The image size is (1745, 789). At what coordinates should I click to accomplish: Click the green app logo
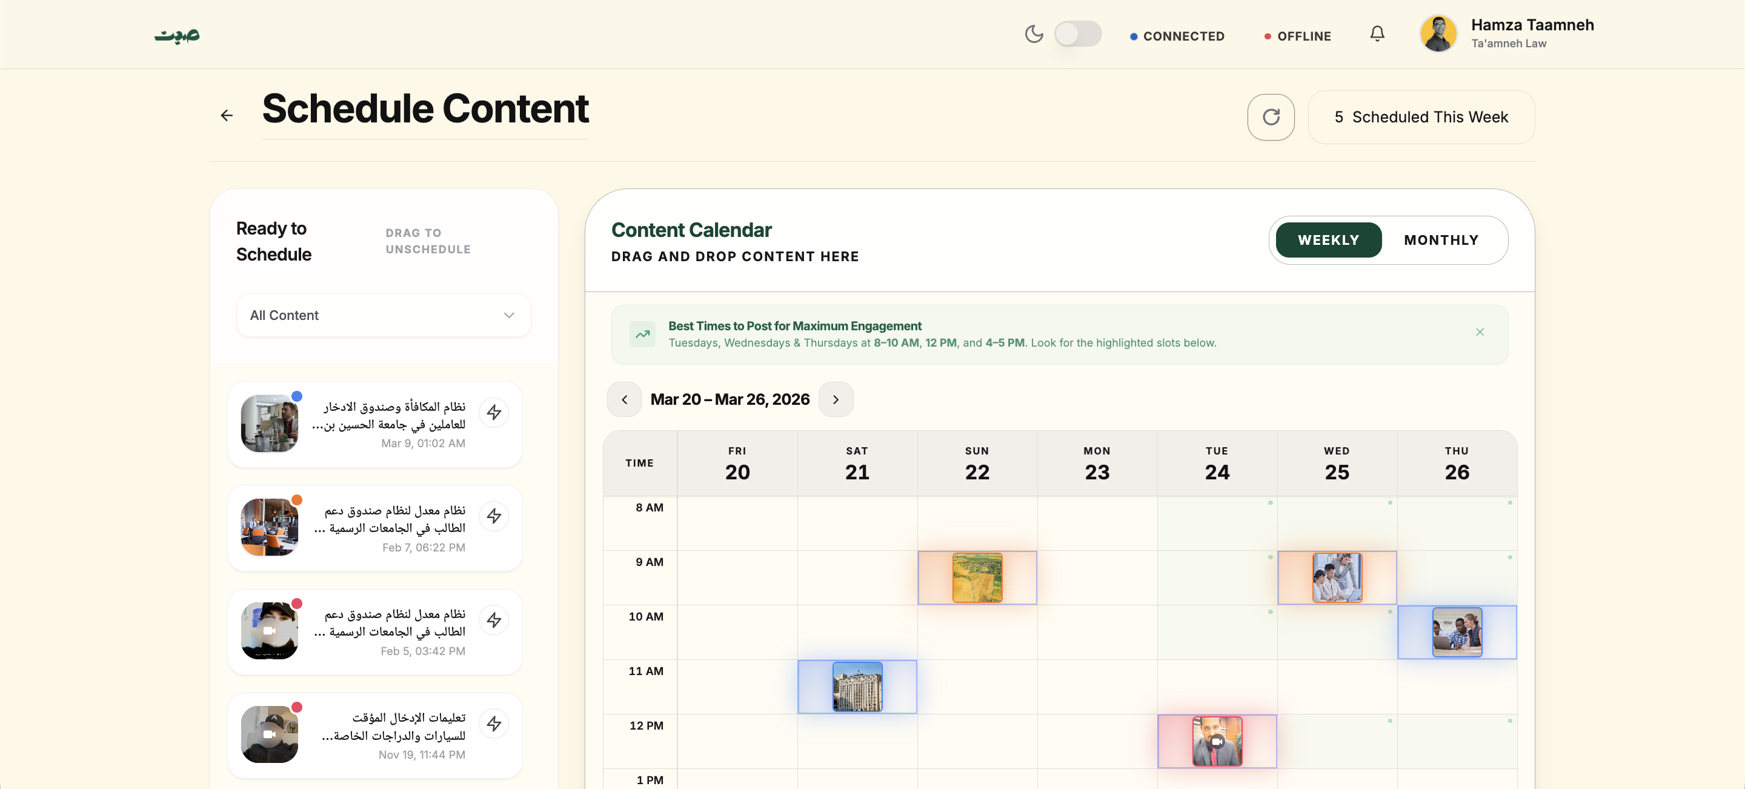pos(177,35)
